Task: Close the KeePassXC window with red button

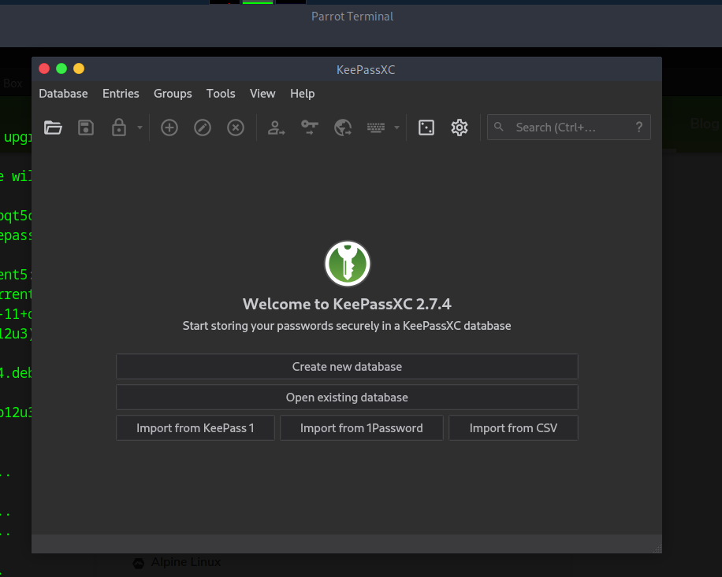Action: pos(44,68)
